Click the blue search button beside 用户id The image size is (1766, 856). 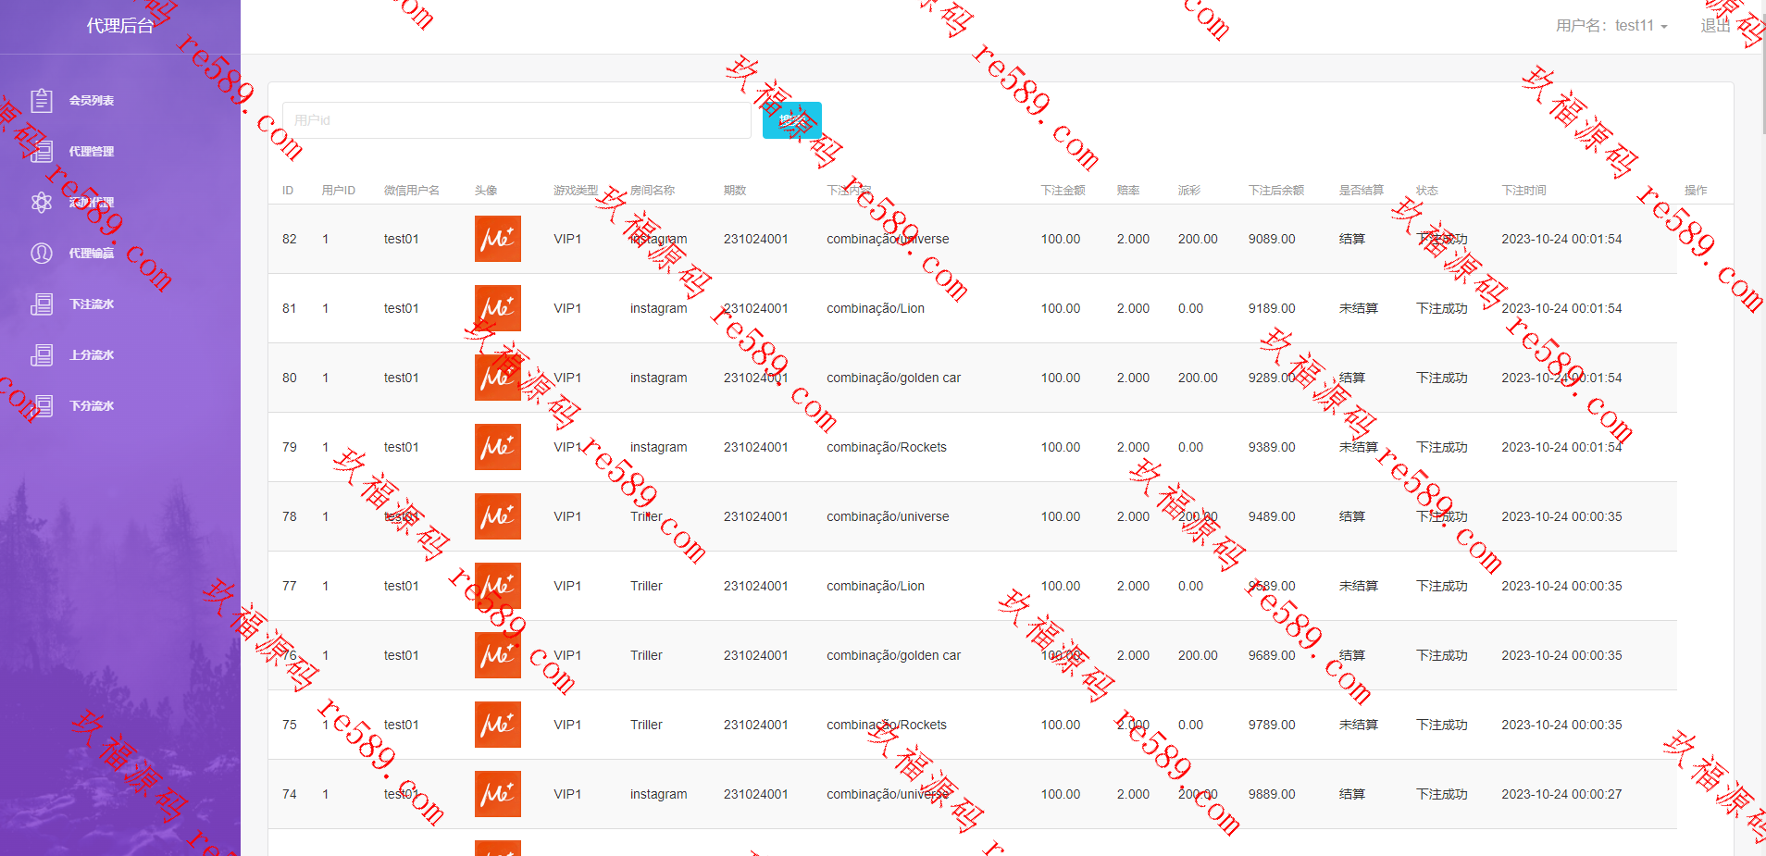click(x=792, y=120)
